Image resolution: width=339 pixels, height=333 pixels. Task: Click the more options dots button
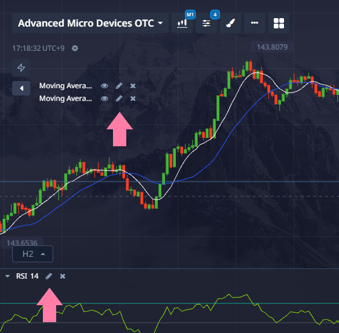[x=254, y=23]
